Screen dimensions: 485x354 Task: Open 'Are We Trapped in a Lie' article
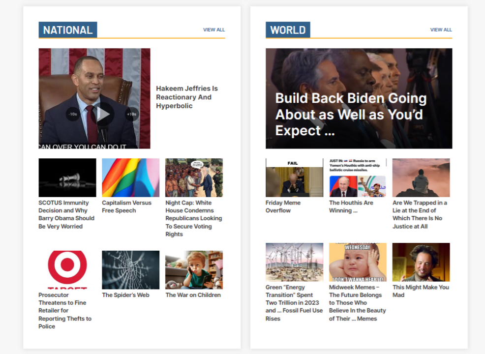coord(420,214)
